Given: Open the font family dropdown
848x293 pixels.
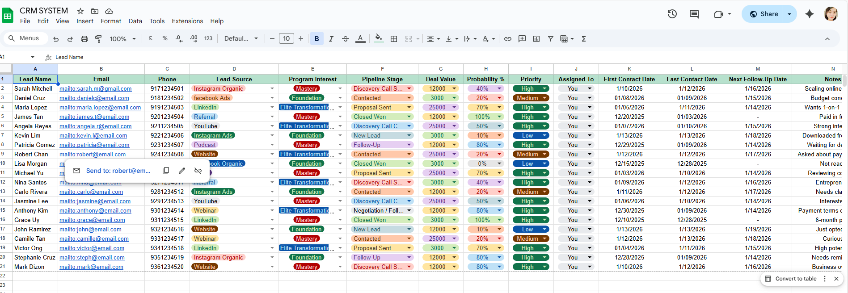Looking at the screenshot, I should 241,38.
